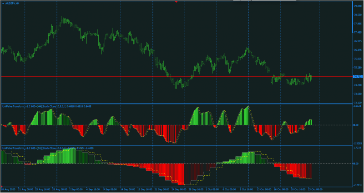Click the divider between price and H4 indicator
This screenshot has height=193, width=364.
coord(177,104)
